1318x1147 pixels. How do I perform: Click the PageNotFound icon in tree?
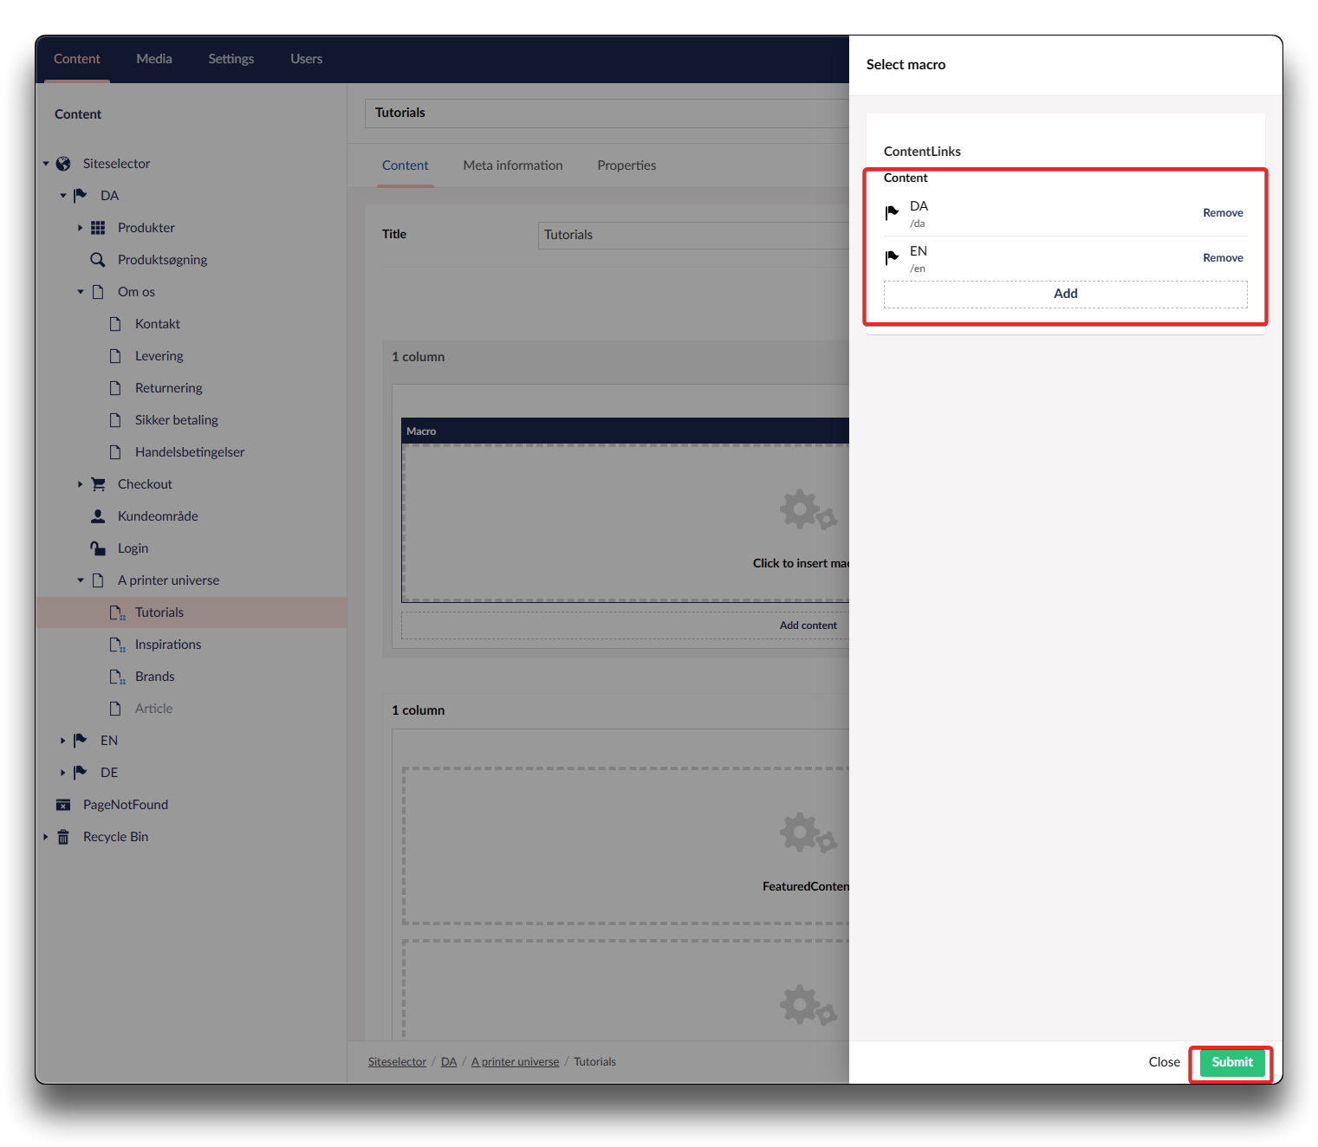pos(63,805)
